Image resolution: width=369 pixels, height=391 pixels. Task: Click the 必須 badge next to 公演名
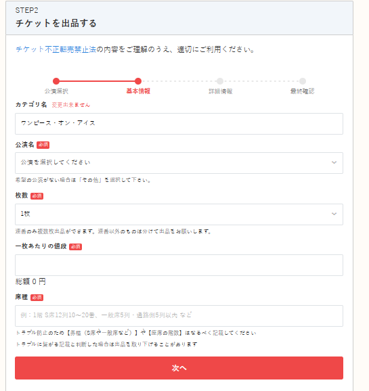(43, 145)
